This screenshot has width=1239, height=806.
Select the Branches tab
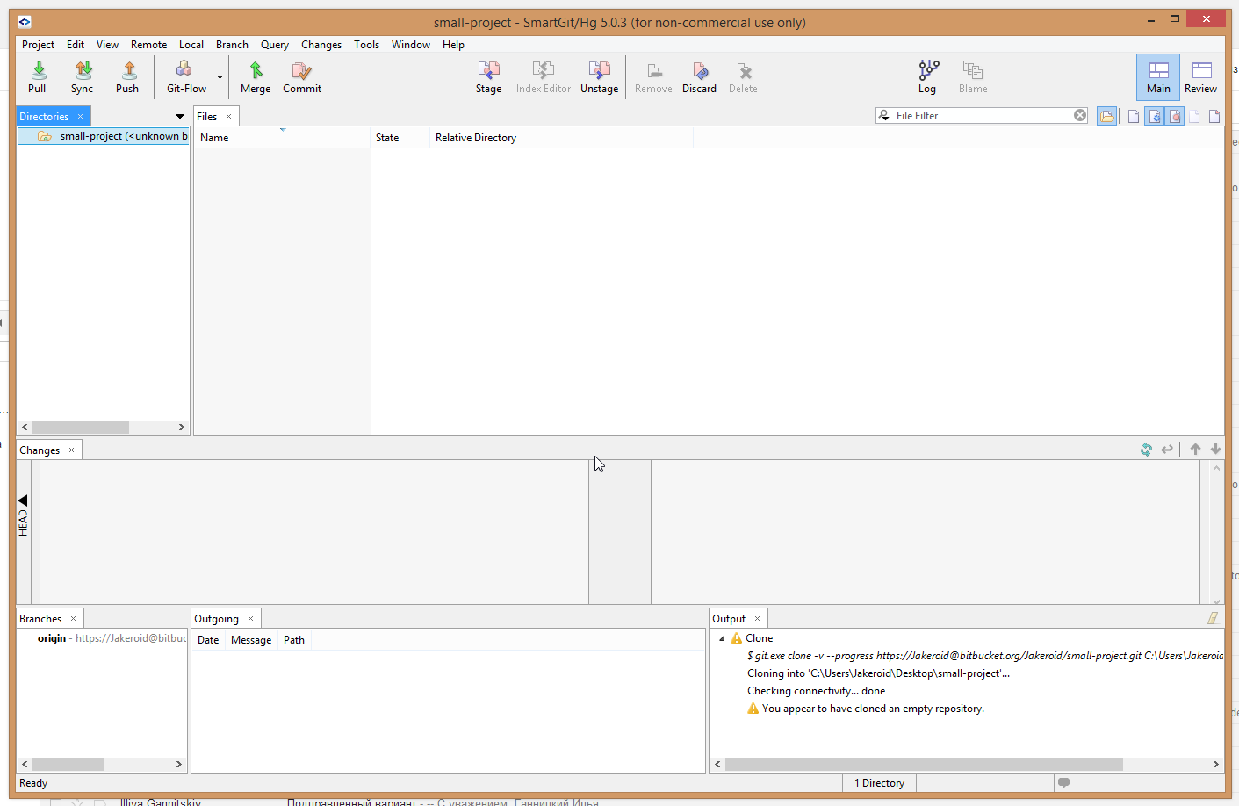pyautogui.click(x=40, y=619)
